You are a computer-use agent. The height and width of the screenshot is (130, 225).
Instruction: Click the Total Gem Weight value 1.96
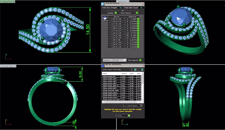click(x=120, y=8)
